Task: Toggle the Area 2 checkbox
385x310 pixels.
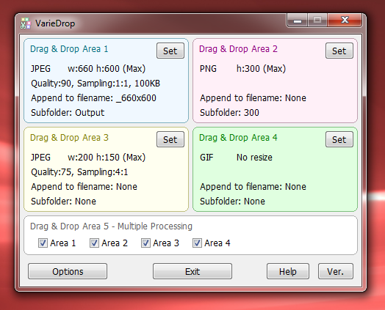Action: (x=94, y=243)
